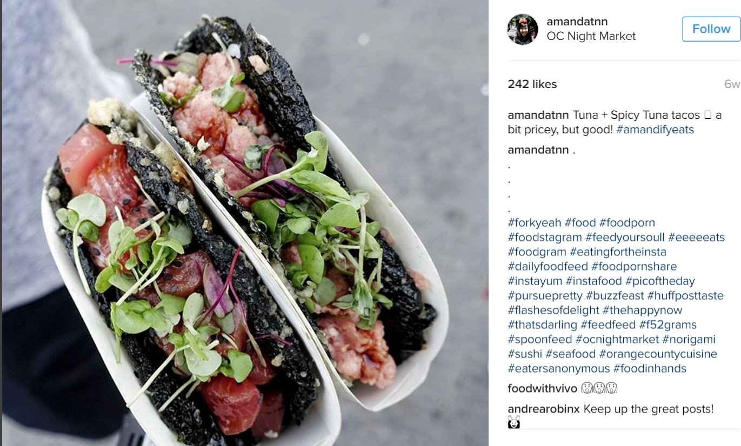
Task: Open the #sushi hashtag
Action: point(525,354)
